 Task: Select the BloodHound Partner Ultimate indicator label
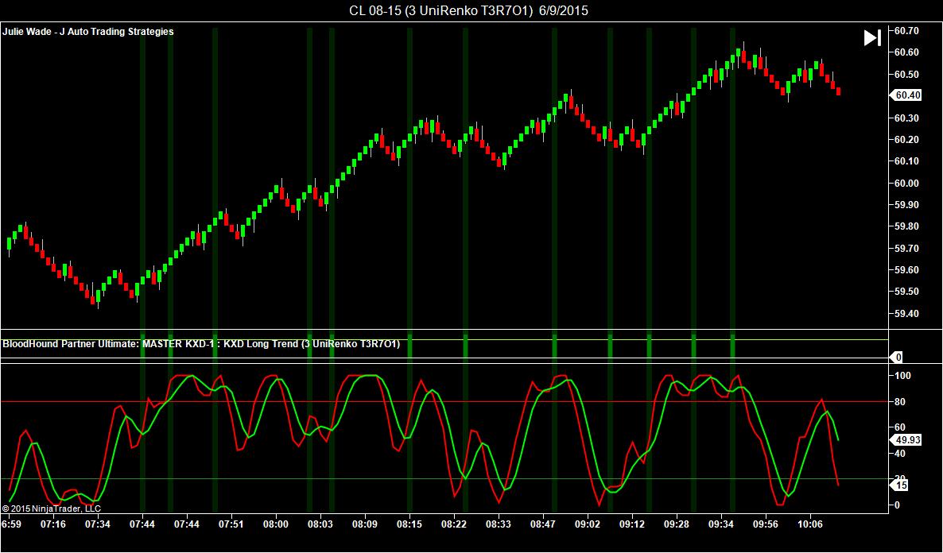pyautogui.click(x=201, y=344)
